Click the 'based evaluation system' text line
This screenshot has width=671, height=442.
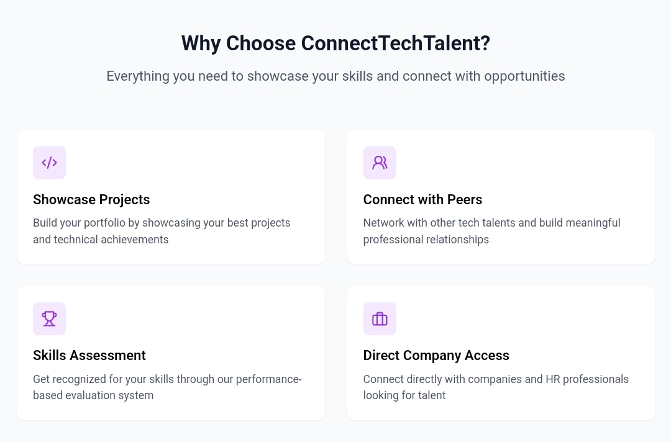[x=93, y=395]
